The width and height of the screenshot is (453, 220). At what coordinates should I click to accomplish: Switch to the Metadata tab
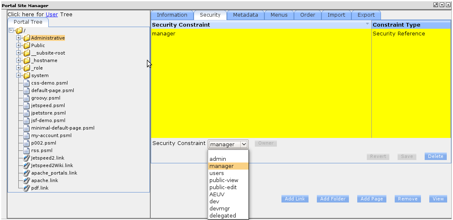pyautogui.click(x=245, y=15)
